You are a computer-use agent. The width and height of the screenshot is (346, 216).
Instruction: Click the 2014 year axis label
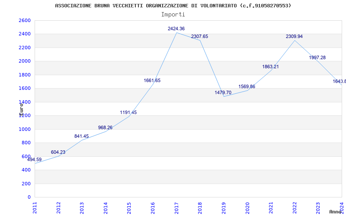coord(106,208)
